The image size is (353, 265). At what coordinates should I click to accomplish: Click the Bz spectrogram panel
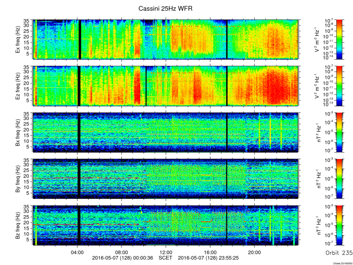pyautogui.click(x=165, y=226)
